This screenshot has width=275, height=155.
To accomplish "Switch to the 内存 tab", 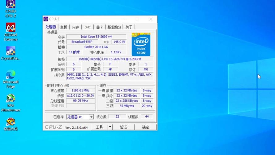I will [75, 27].
